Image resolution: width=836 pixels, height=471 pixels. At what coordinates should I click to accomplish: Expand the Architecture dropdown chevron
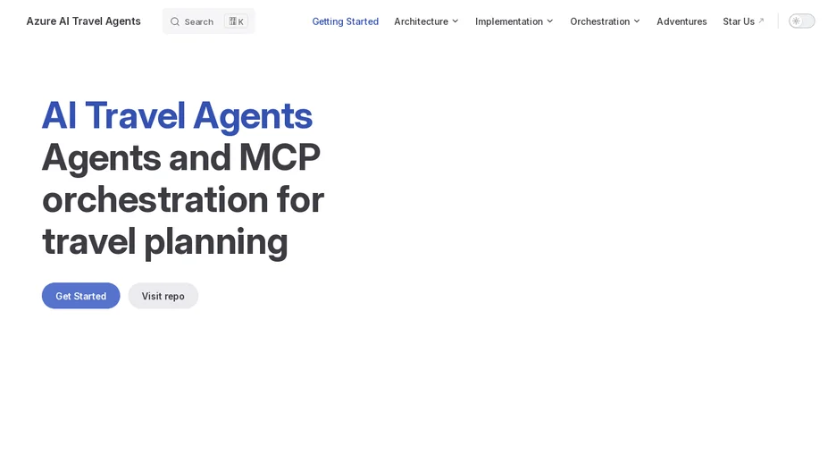[x=456, y=21]
